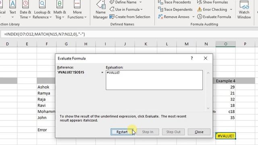The image size is (258, 145).
Task: Select the cell containing Ashok
Action: coord(46,87)
